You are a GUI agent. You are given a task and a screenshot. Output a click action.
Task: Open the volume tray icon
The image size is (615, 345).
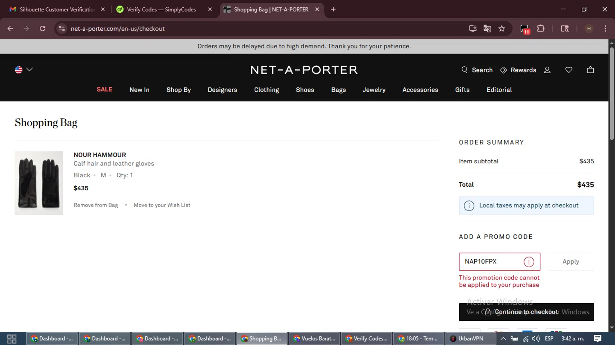536,338
